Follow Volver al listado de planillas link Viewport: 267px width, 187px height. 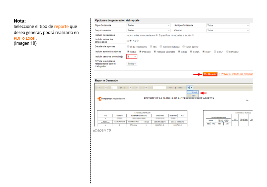236,74
